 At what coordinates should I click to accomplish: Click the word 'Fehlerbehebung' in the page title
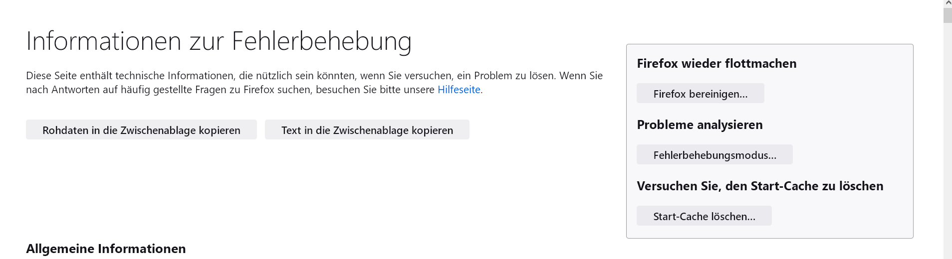click(322, 41)
